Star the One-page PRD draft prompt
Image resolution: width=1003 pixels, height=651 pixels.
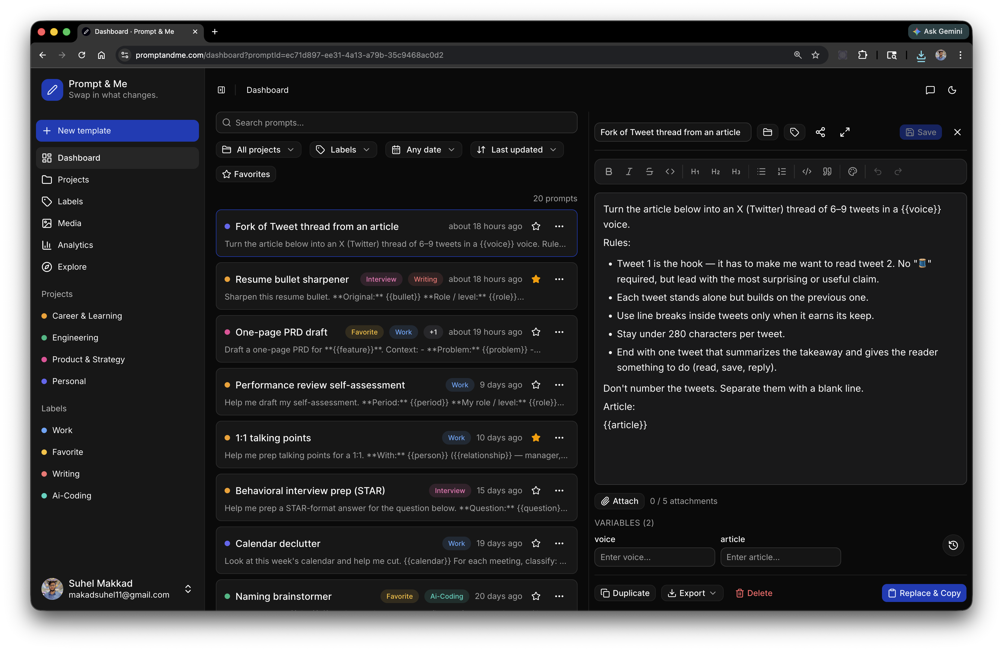tap(536, 332)
